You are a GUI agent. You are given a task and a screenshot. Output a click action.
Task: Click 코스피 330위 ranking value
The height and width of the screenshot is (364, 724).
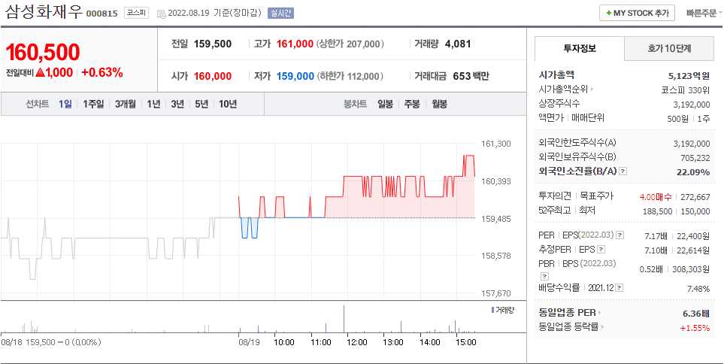(686, 89)
